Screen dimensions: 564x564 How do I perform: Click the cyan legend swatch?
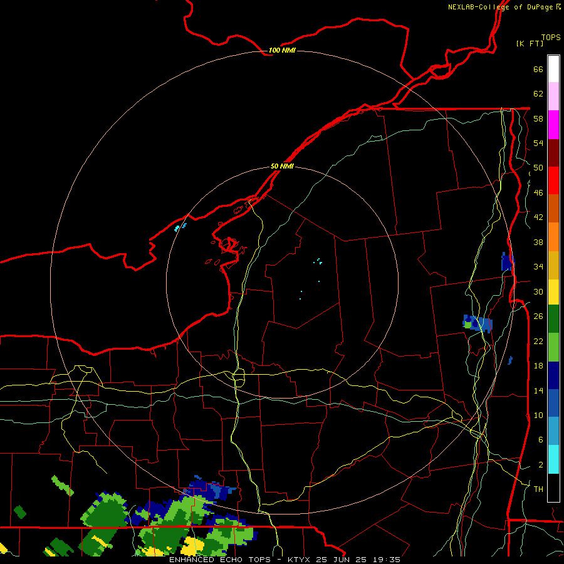tap(553, 459)
